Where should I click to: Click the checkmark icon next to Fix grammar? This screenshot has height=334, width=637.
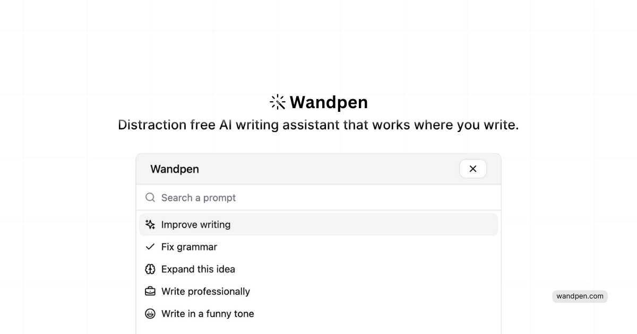[x=150, y=247]
